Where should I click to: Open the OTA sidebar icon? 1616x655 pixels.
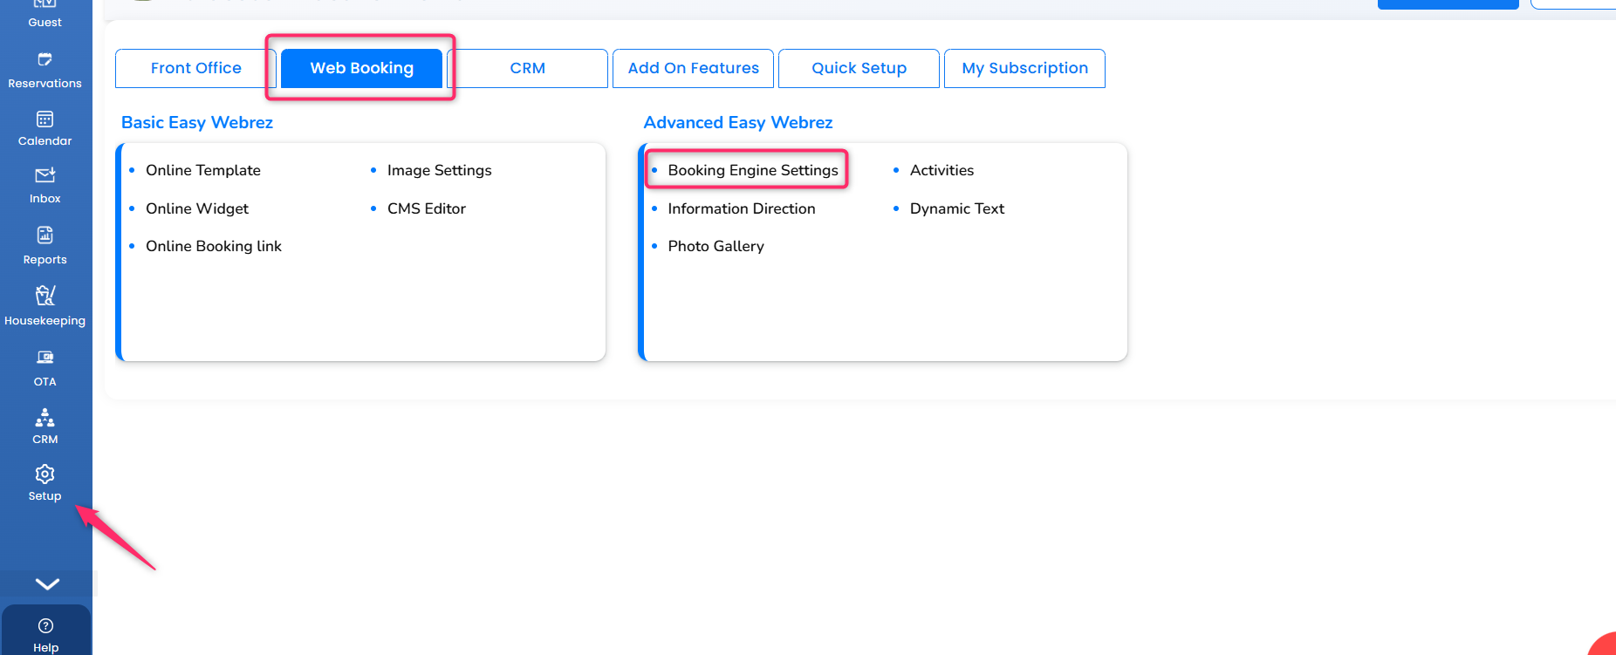45,357
